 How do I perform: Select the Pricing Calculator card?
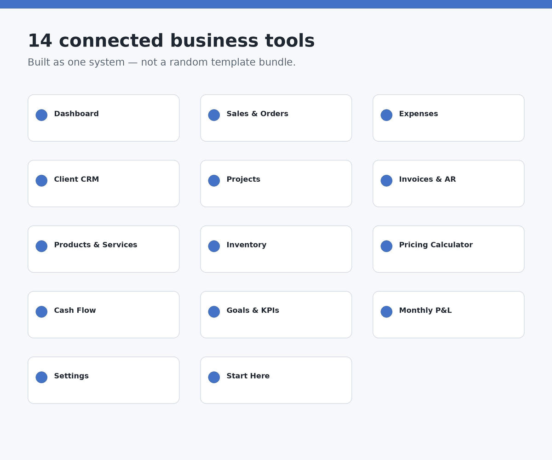pos(448,249)
